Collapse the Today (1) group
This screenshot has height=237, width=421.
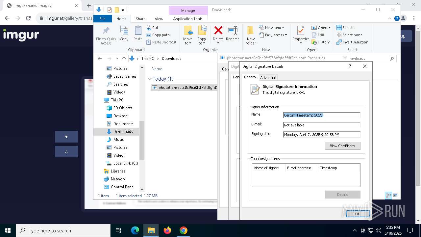(150, 79)
